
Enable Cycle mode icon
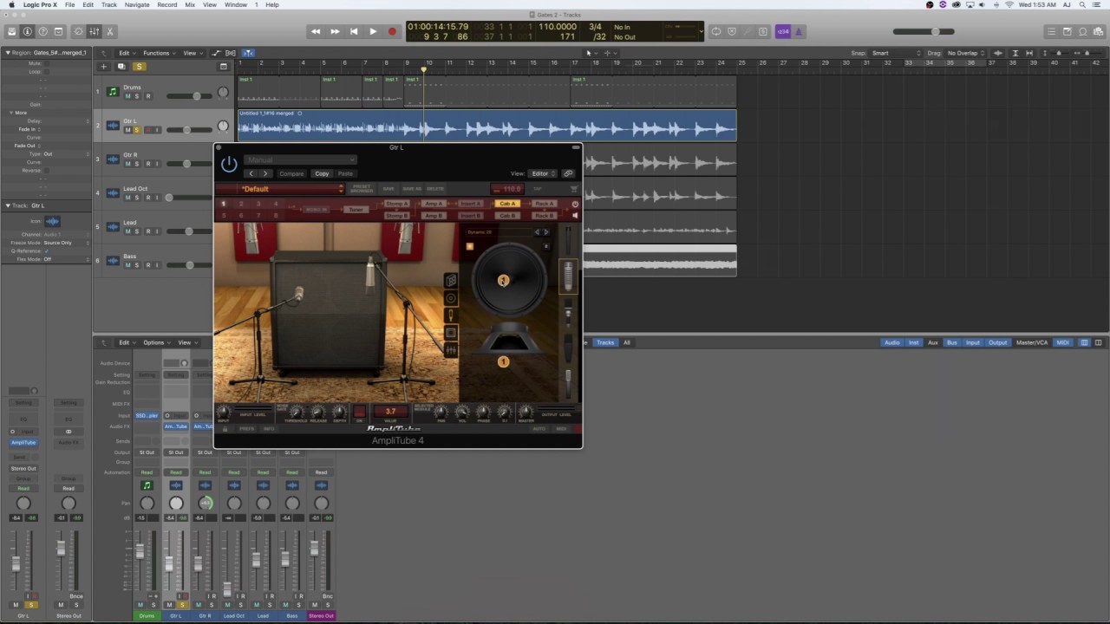[x=716, y=32]
